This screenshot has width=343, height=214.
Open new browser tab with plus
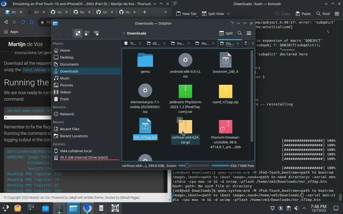(145, 12)
